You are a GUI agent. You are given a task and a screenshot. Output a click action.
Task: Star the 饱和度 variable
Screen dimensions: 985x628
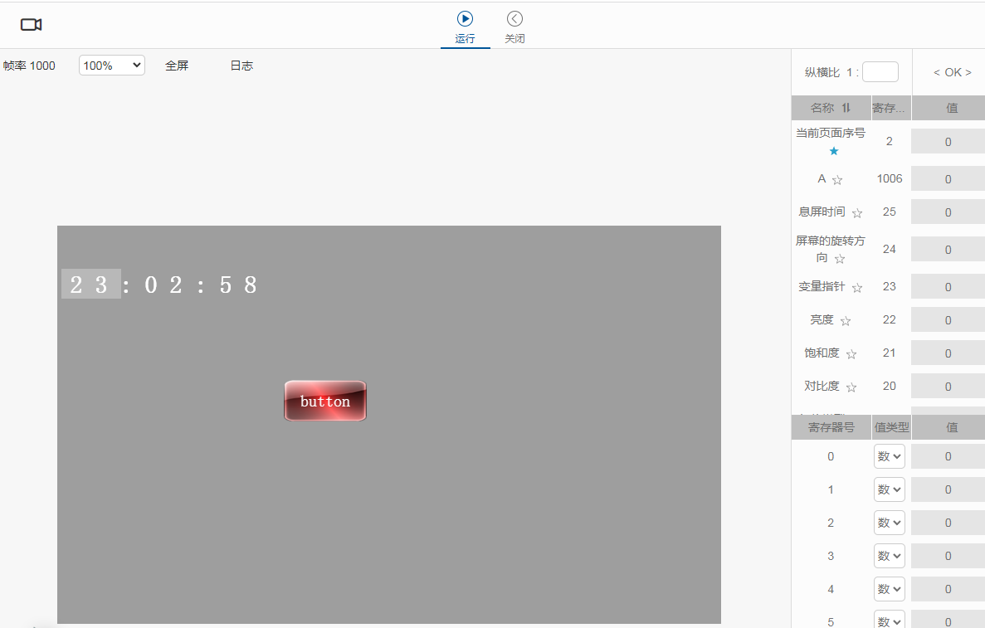point(851,354)
